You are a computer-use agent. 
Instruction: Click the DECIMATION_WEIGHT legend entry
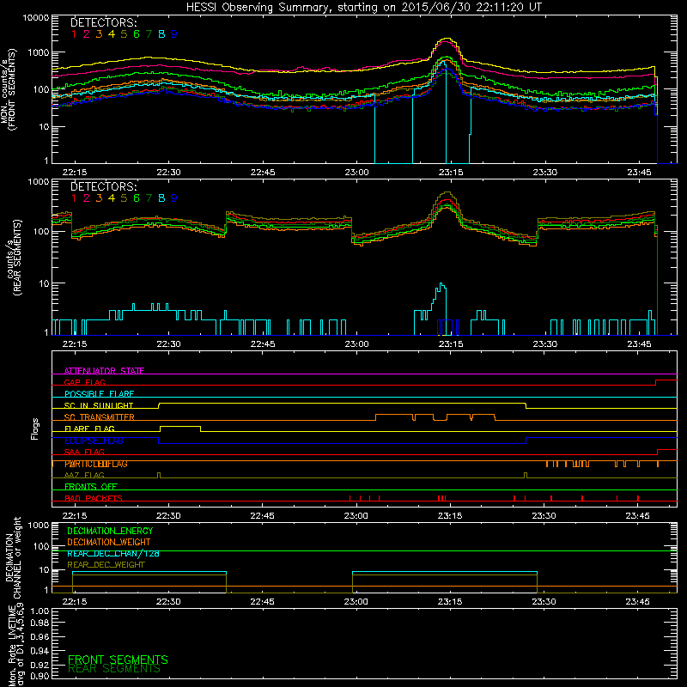[109, 542]
